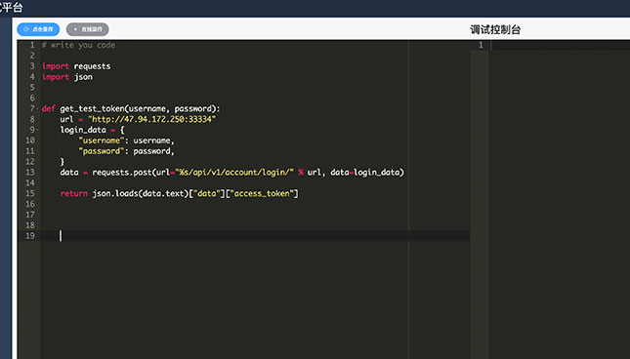This screenshot has height=359, width=630.
Task: Collapse the login_data dict fold arrow at line 9
Action: [x=38, y=130]
